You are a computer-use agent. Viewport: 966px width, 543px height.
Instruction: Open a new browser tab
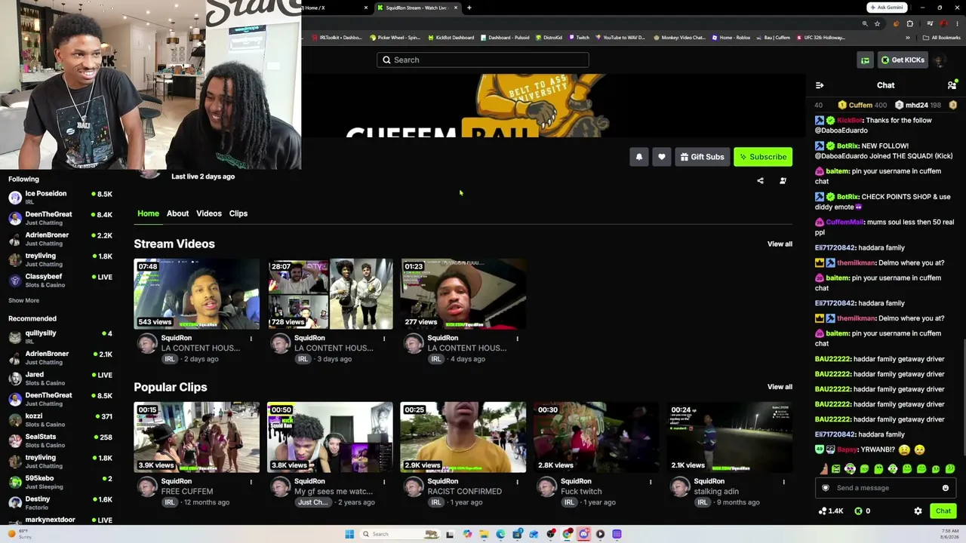tap(469, 8)
